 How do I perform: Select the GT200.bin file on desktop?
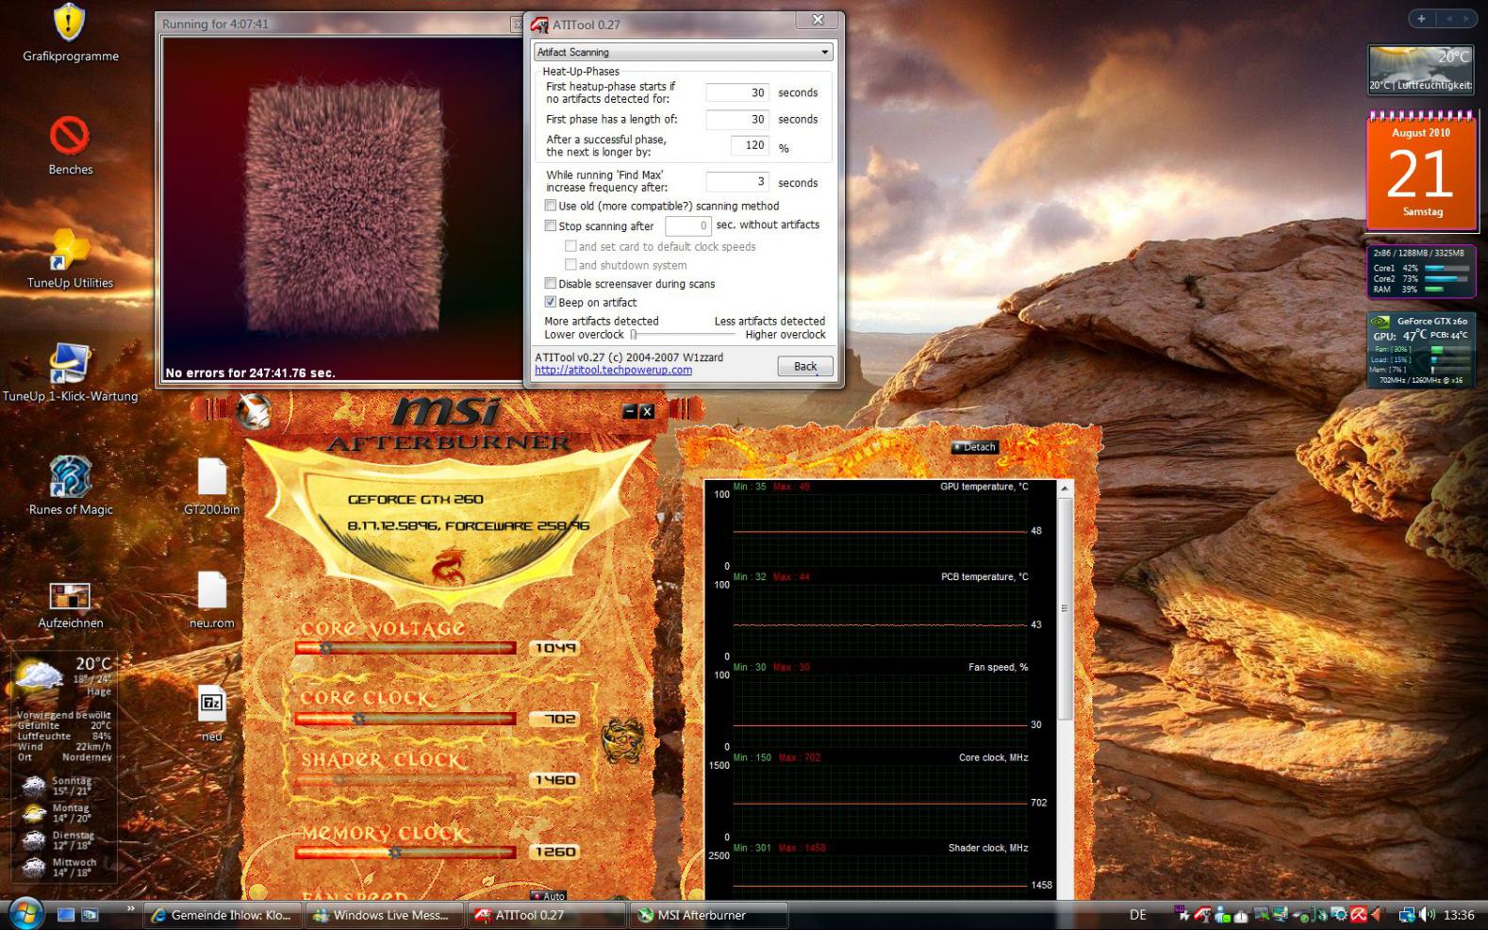coord(211,476)
